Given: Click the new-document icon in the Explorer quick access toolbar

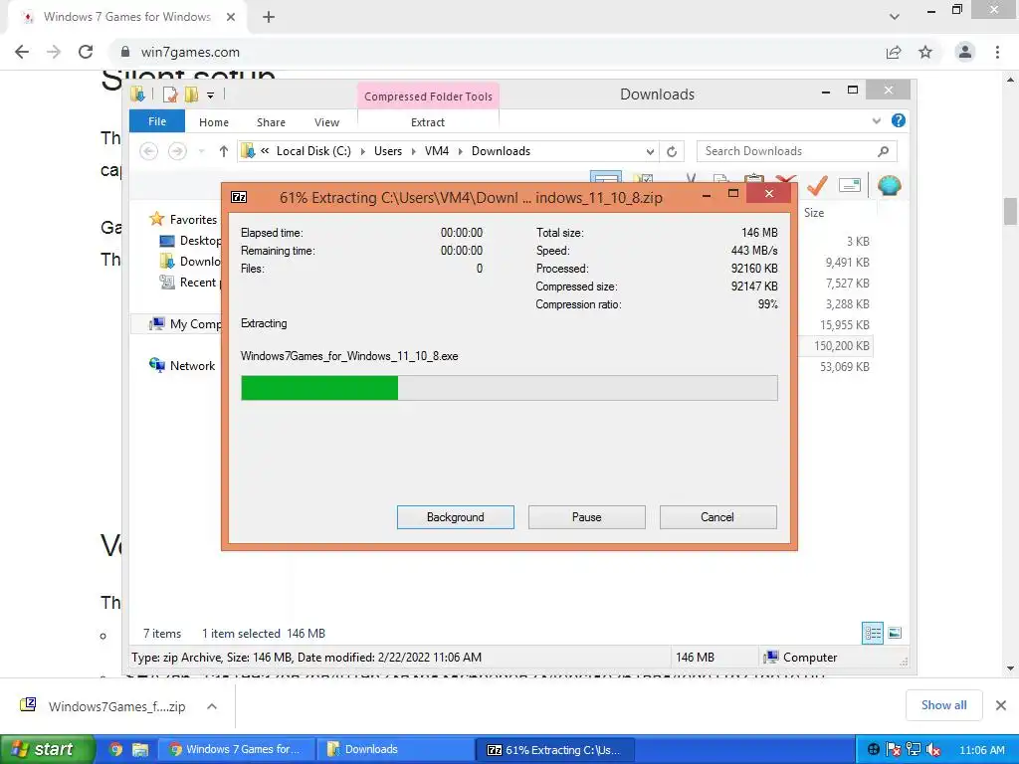Looking at the screenshot, I should (169, 95).
